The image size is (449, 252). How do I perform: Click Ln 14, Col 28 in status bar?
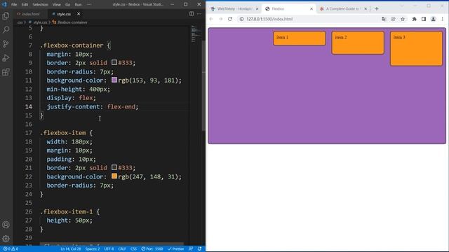point(70,249)
